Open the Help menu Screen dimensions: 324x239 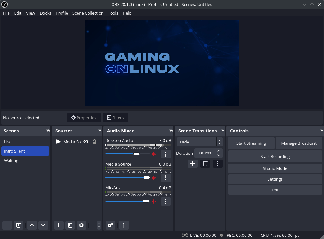(127, 13)
